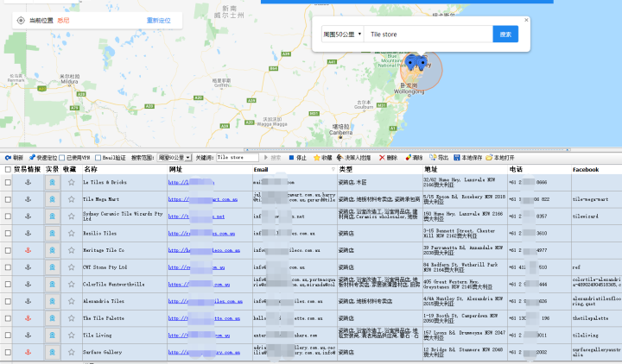
Task: Click the 贸易情报 column header
Action: point(27,170)
